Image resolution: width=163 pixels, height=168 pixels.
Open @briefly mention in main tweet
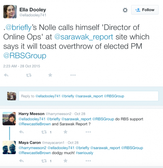(18, 27)
